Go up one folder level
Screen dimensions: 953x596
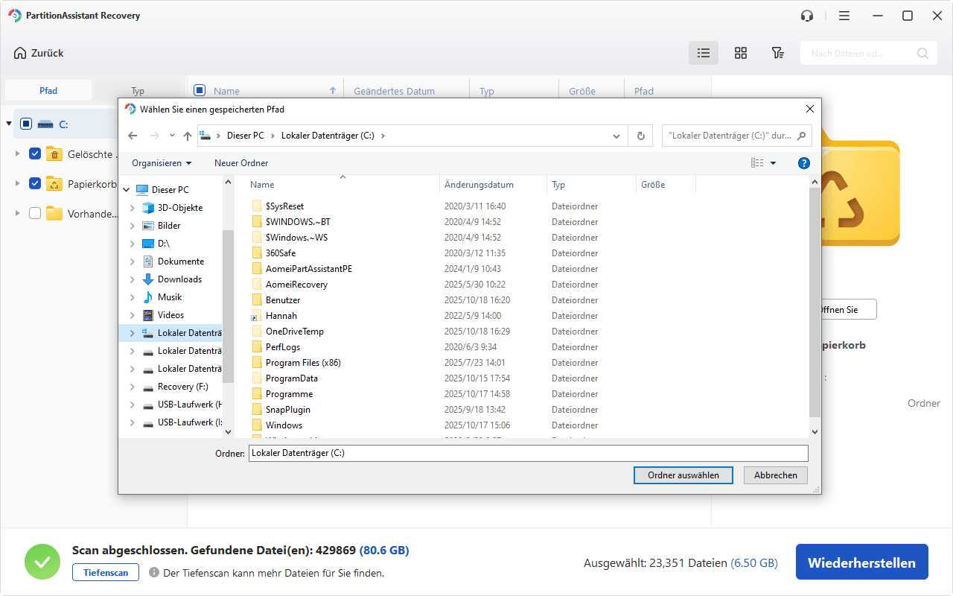point(188,136)
